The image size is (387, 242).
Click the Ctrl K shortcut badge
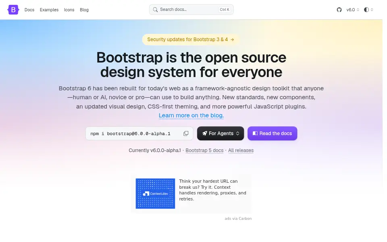(x=225, y=10)
